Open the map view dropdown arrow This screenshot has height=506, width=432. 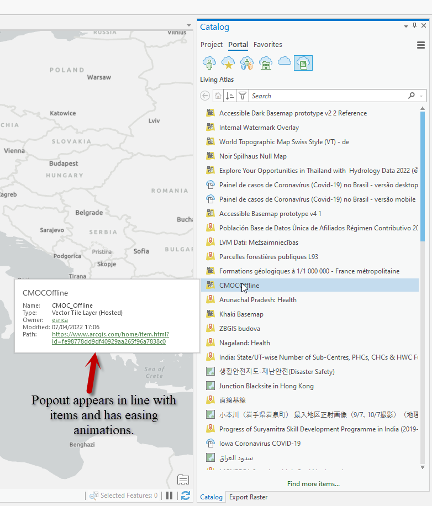point(189,25)
